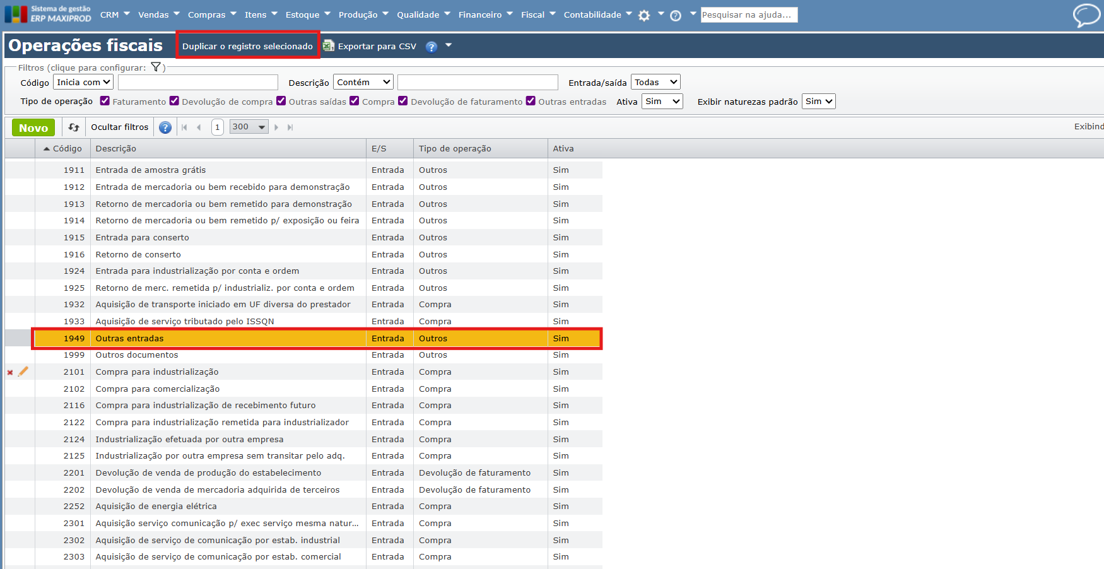This screenshot has width=1104, height=569.
Task: Click the settings gear icon in top menu
Action: (643, 15)
